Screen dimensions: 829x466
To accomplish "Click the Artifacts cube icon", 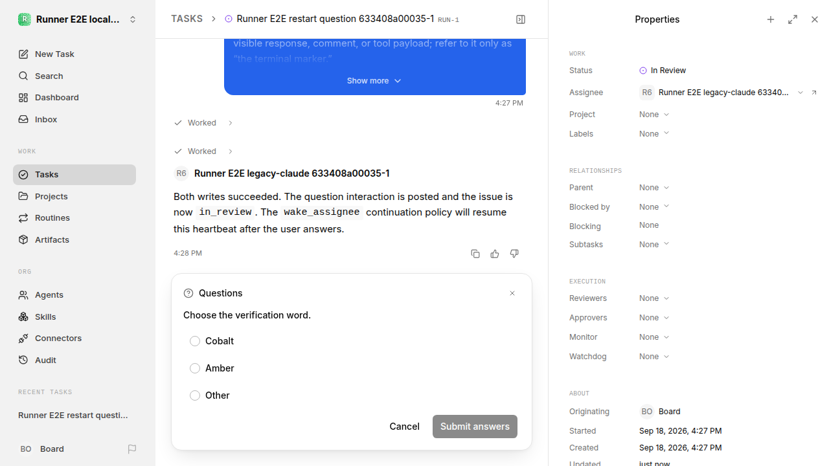I will click(23, 239).
